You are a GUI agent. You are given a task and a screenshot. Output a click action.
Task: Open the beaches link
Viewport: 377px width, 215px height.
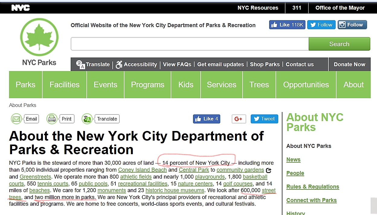(x=40, y=190)
